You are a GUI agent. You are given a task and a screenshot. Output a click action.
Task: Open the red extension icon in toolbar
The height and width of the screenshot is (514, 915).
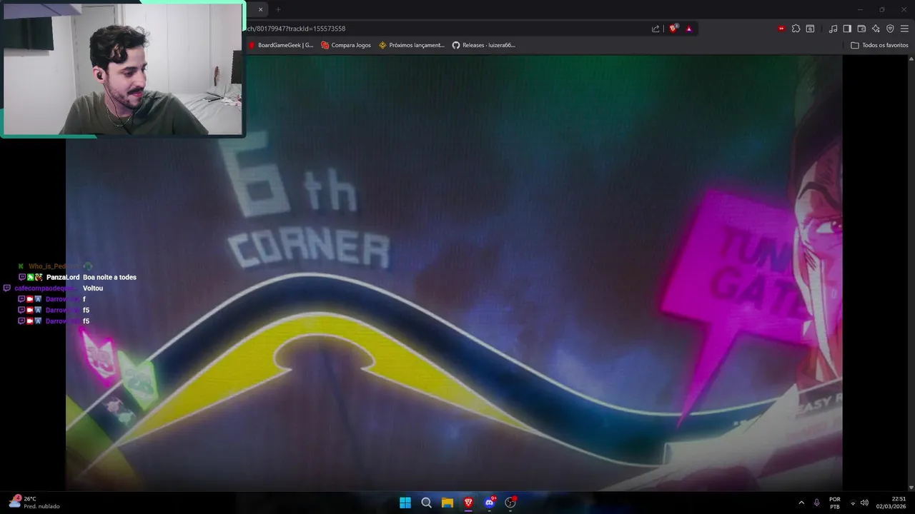tap(781, 29)
